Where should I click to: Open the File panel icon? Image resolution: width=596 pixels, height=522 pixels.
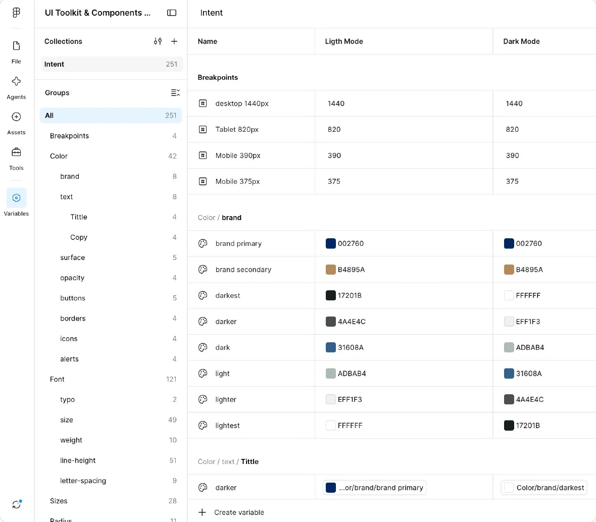point(16,46)
